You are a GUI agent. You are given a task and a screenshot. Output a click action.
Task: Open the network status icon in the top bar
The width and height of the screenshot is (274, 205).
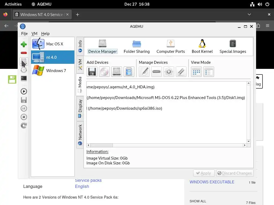pyautogui.click(x=252, y=4)
